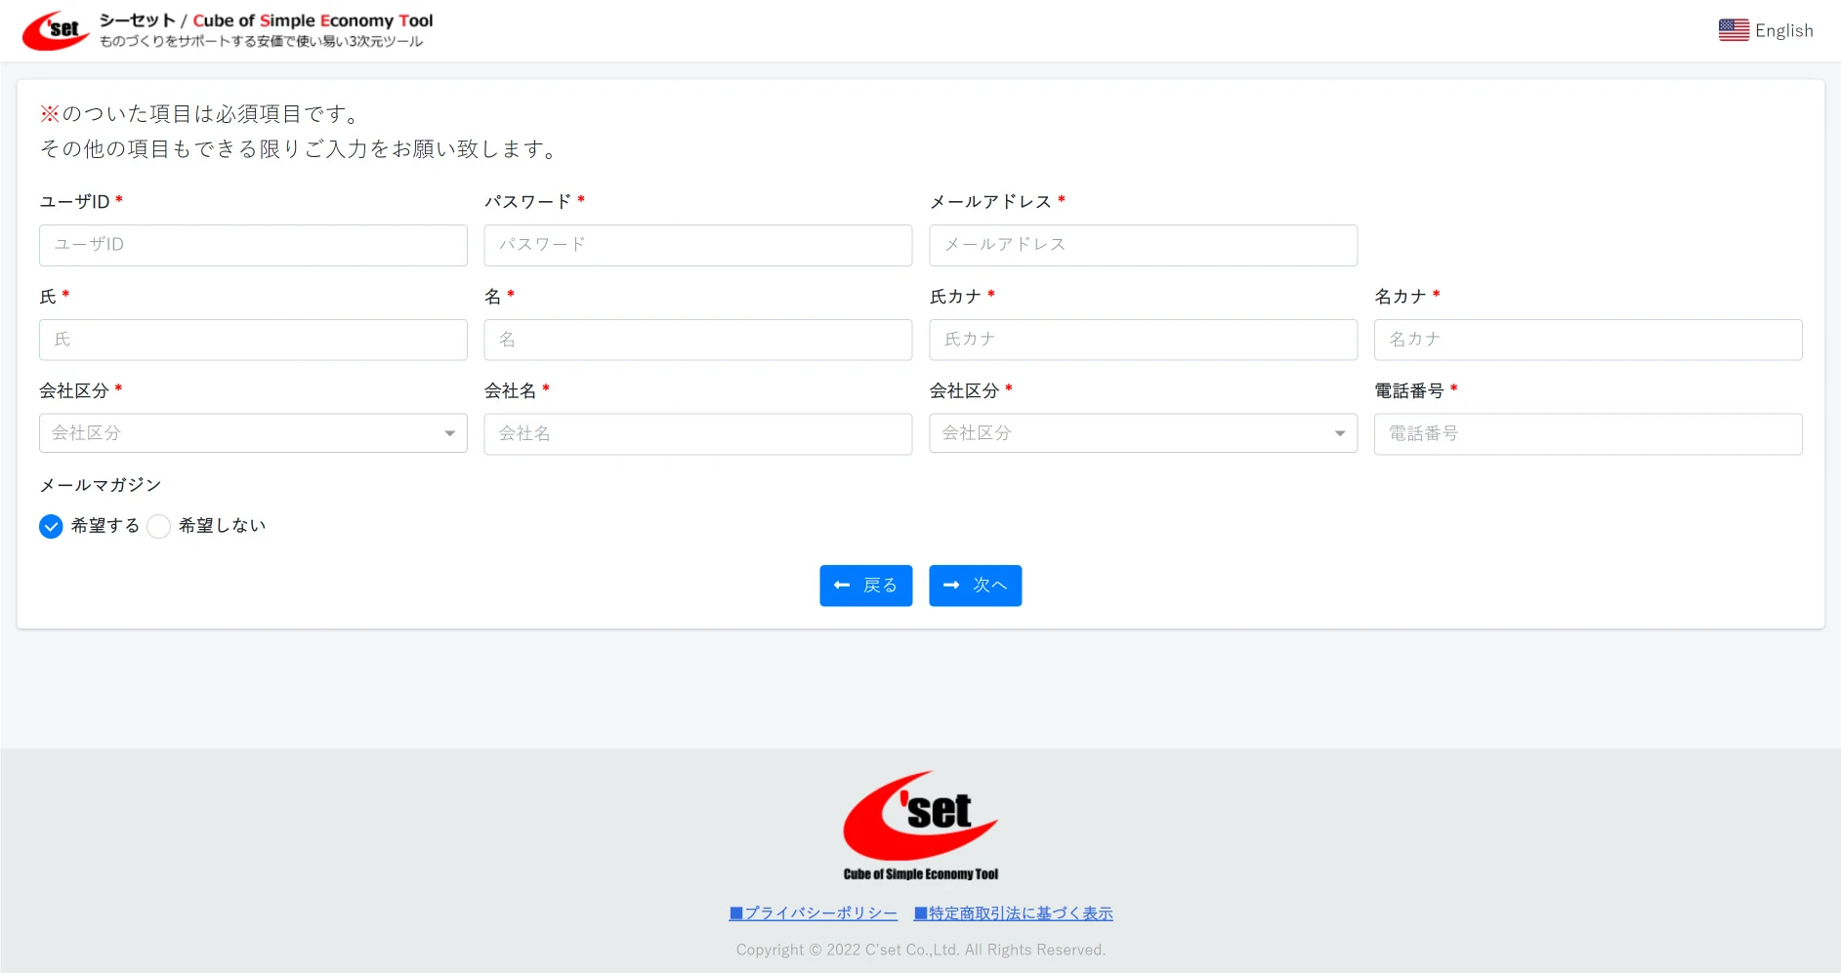Click the C'set logo in the header
The height and width of the screenshot is (973, 1841).
(56, 30)
